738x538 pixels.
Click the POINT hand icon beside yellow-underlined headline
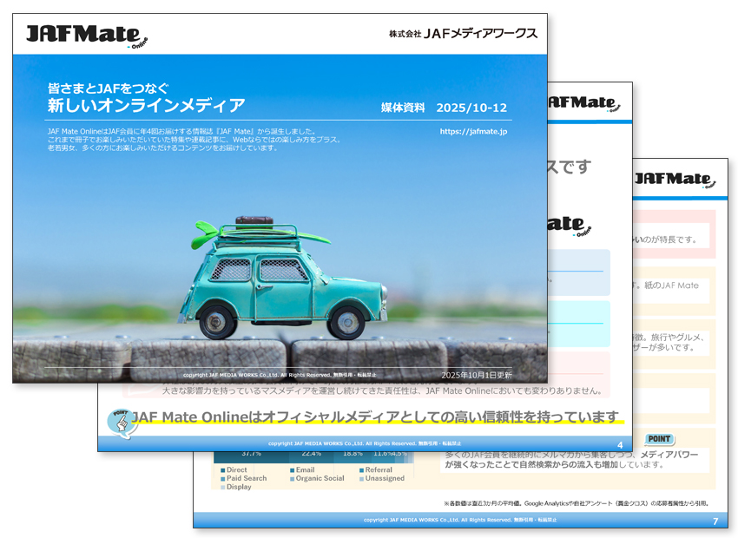(120, 421)
